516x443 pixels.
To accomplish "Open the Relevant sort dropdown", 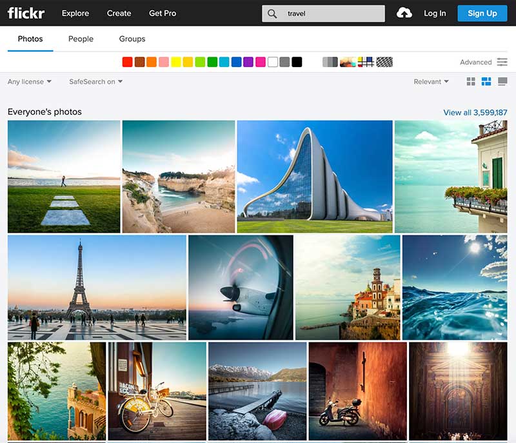I will (430, 82).
